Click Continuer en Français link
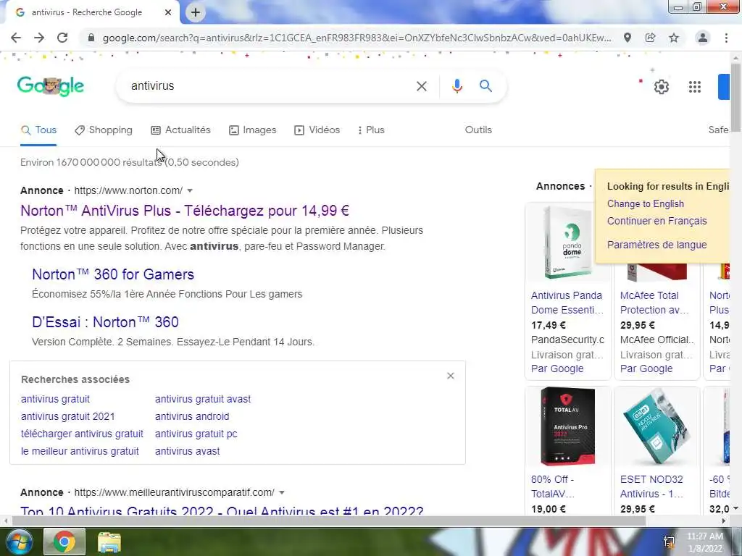 tap(656, 221)
